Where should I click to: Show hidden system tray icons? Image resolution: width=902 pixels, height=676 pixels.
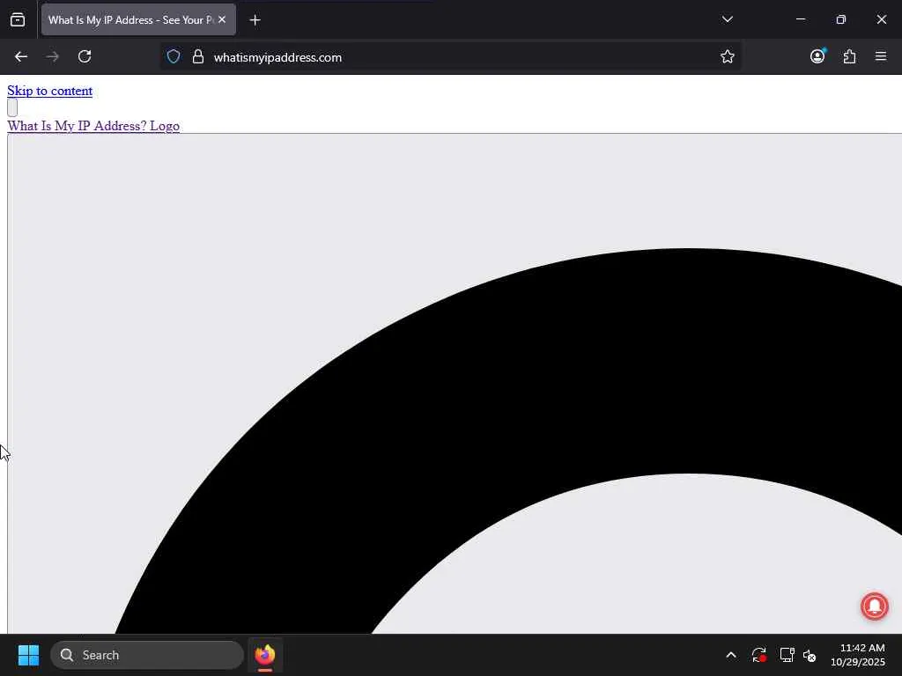[x=730, y=655]
